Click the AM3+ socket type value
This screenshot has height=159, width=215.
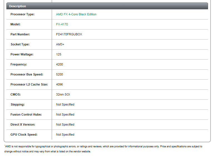60,44
